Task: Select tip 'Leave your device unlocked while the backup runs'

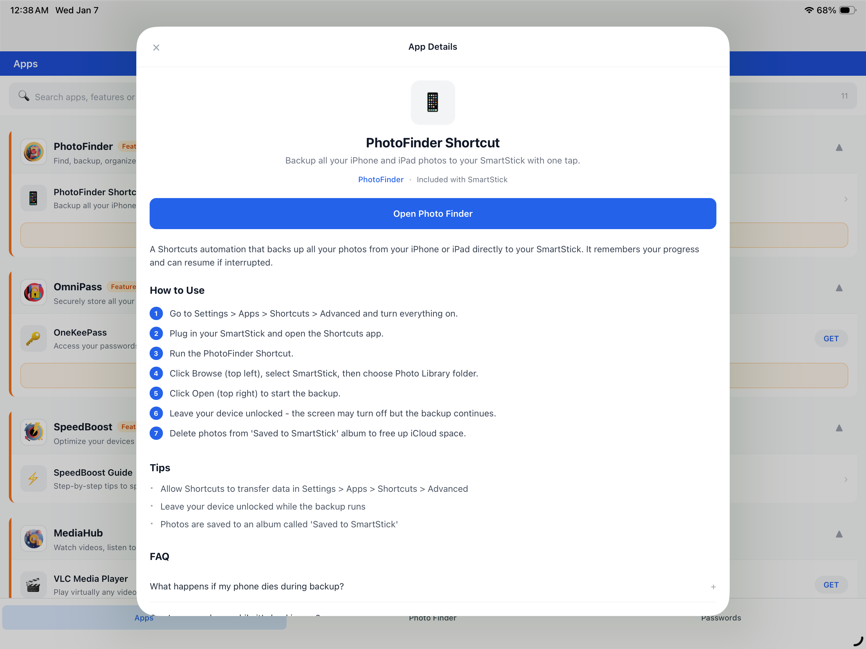Action: (263, 506)
